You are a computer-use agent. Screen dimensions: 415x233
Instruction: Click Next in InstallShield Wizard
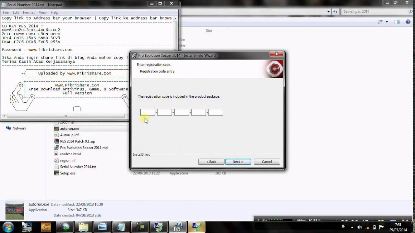(238, 161)
